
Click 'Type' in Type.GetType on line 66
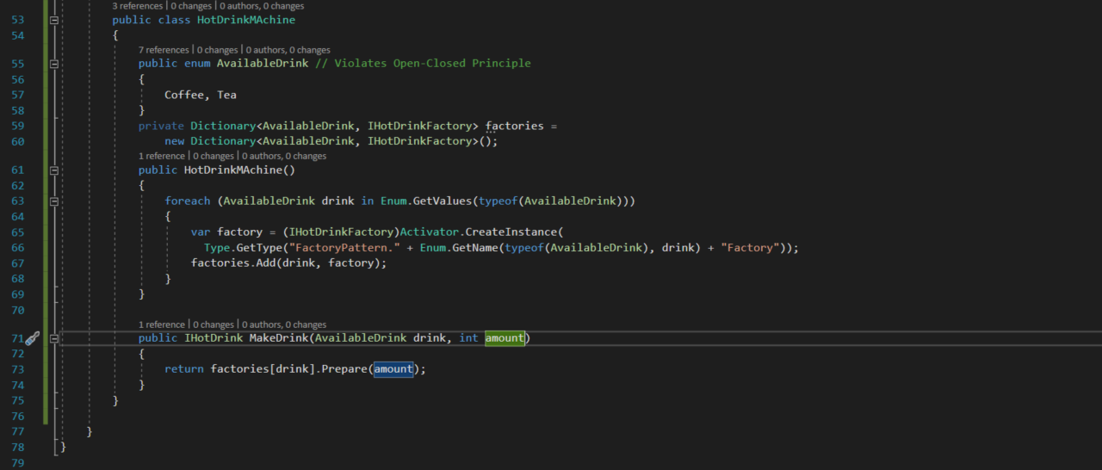click(217, 248)
